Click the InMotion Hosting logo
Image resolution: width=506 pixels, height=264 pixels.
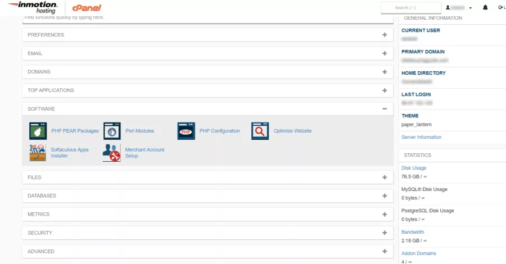[33, 8]
